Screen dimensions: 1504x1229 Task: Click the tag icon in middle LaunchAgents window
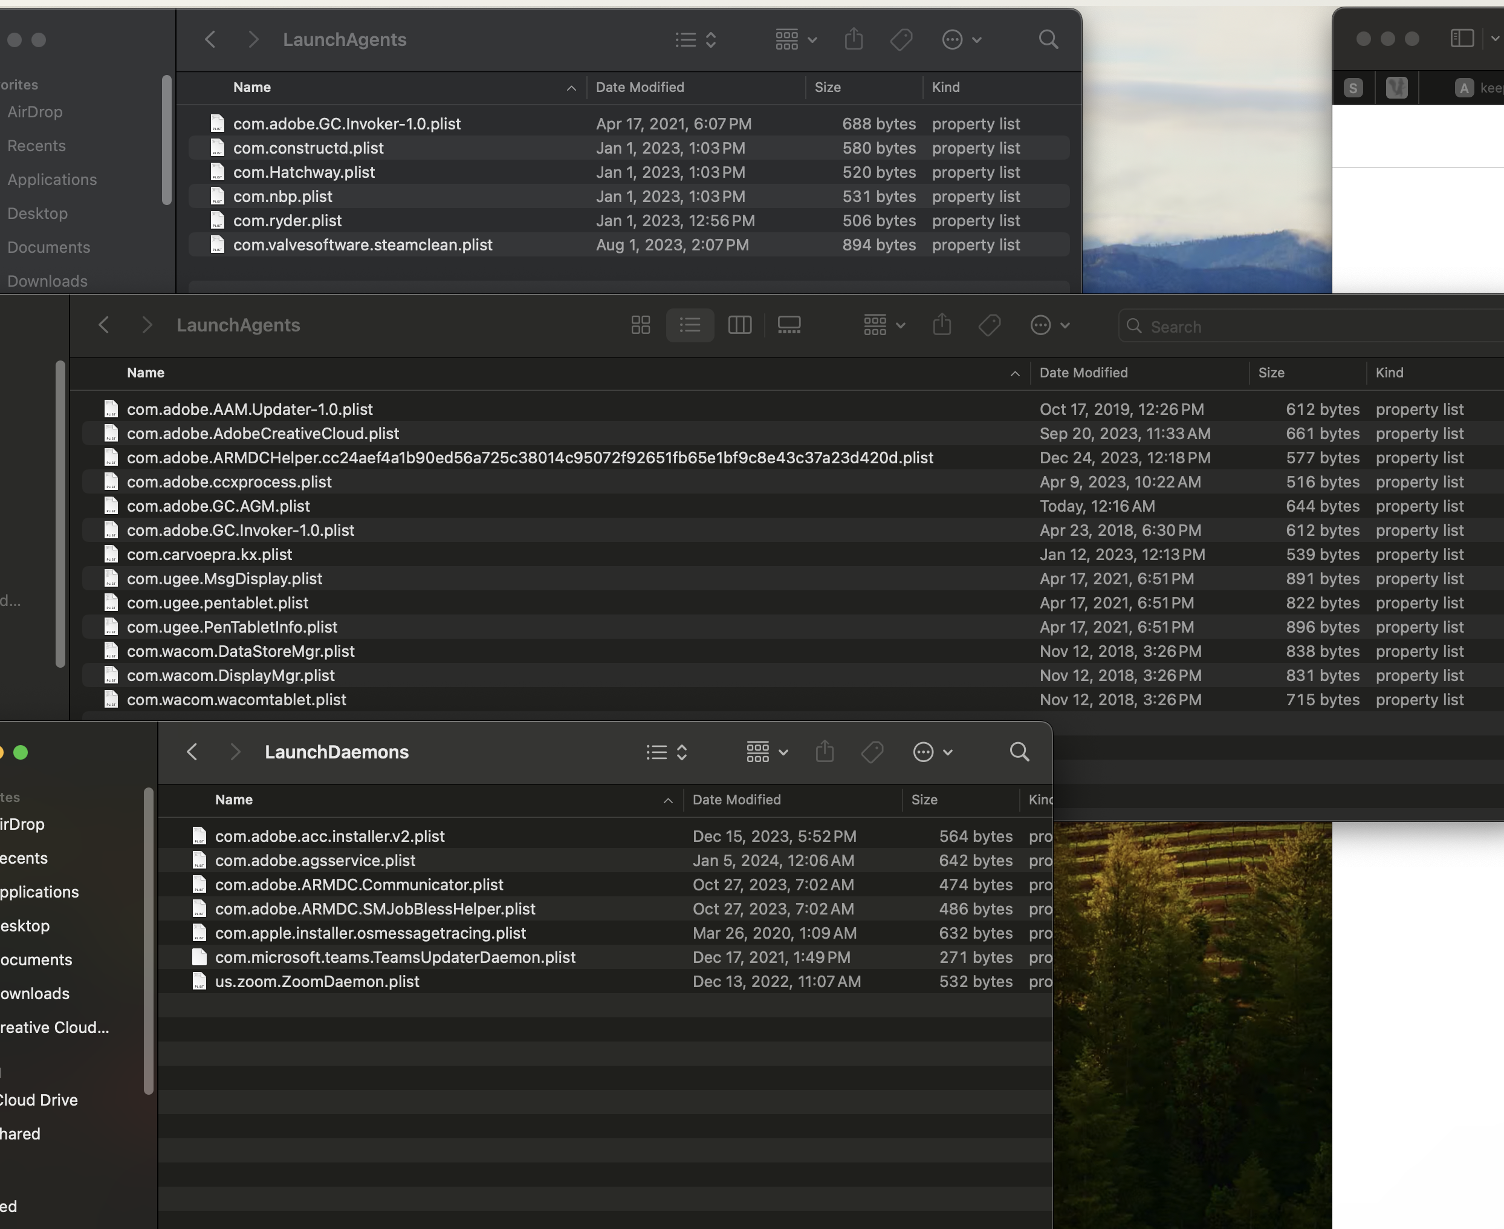988,325
